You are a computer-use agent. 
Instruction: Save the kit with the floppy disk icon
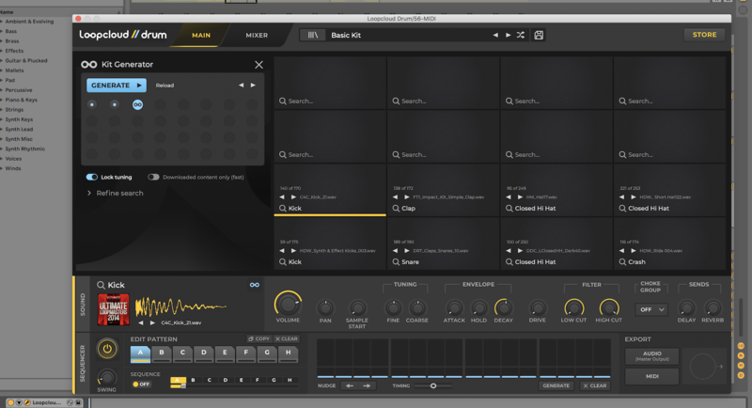point(539,35)
